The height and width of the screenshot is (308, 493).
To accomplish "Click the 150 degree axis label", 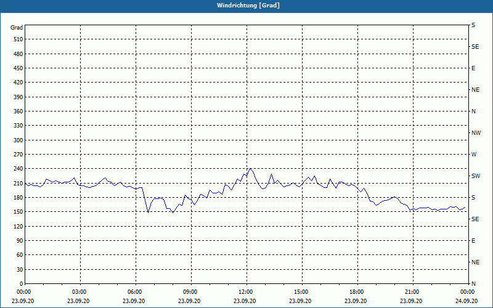I will click(x=18, y=212).
